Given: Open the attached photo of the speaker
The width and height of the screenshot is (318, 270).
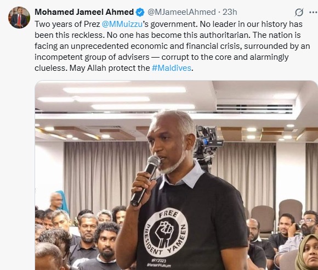Looking at the screenshot, I should point(176,175).
